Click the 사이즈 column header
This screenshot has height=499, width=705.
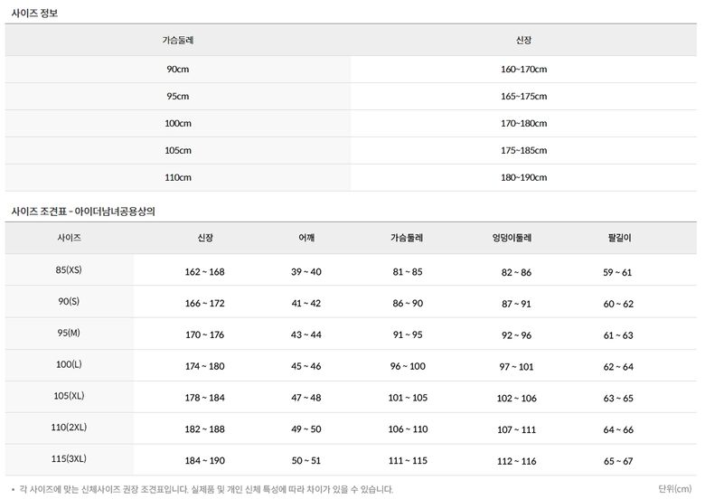70,237
